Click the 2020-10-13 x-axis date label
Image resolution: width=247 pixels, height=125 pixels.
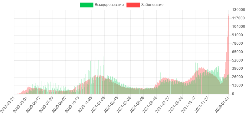73,105
